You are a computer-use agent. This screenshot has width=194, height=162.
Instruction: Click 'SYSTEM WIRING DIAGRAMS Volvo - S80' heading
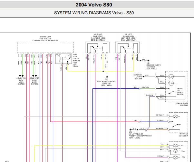coord(94,13)
